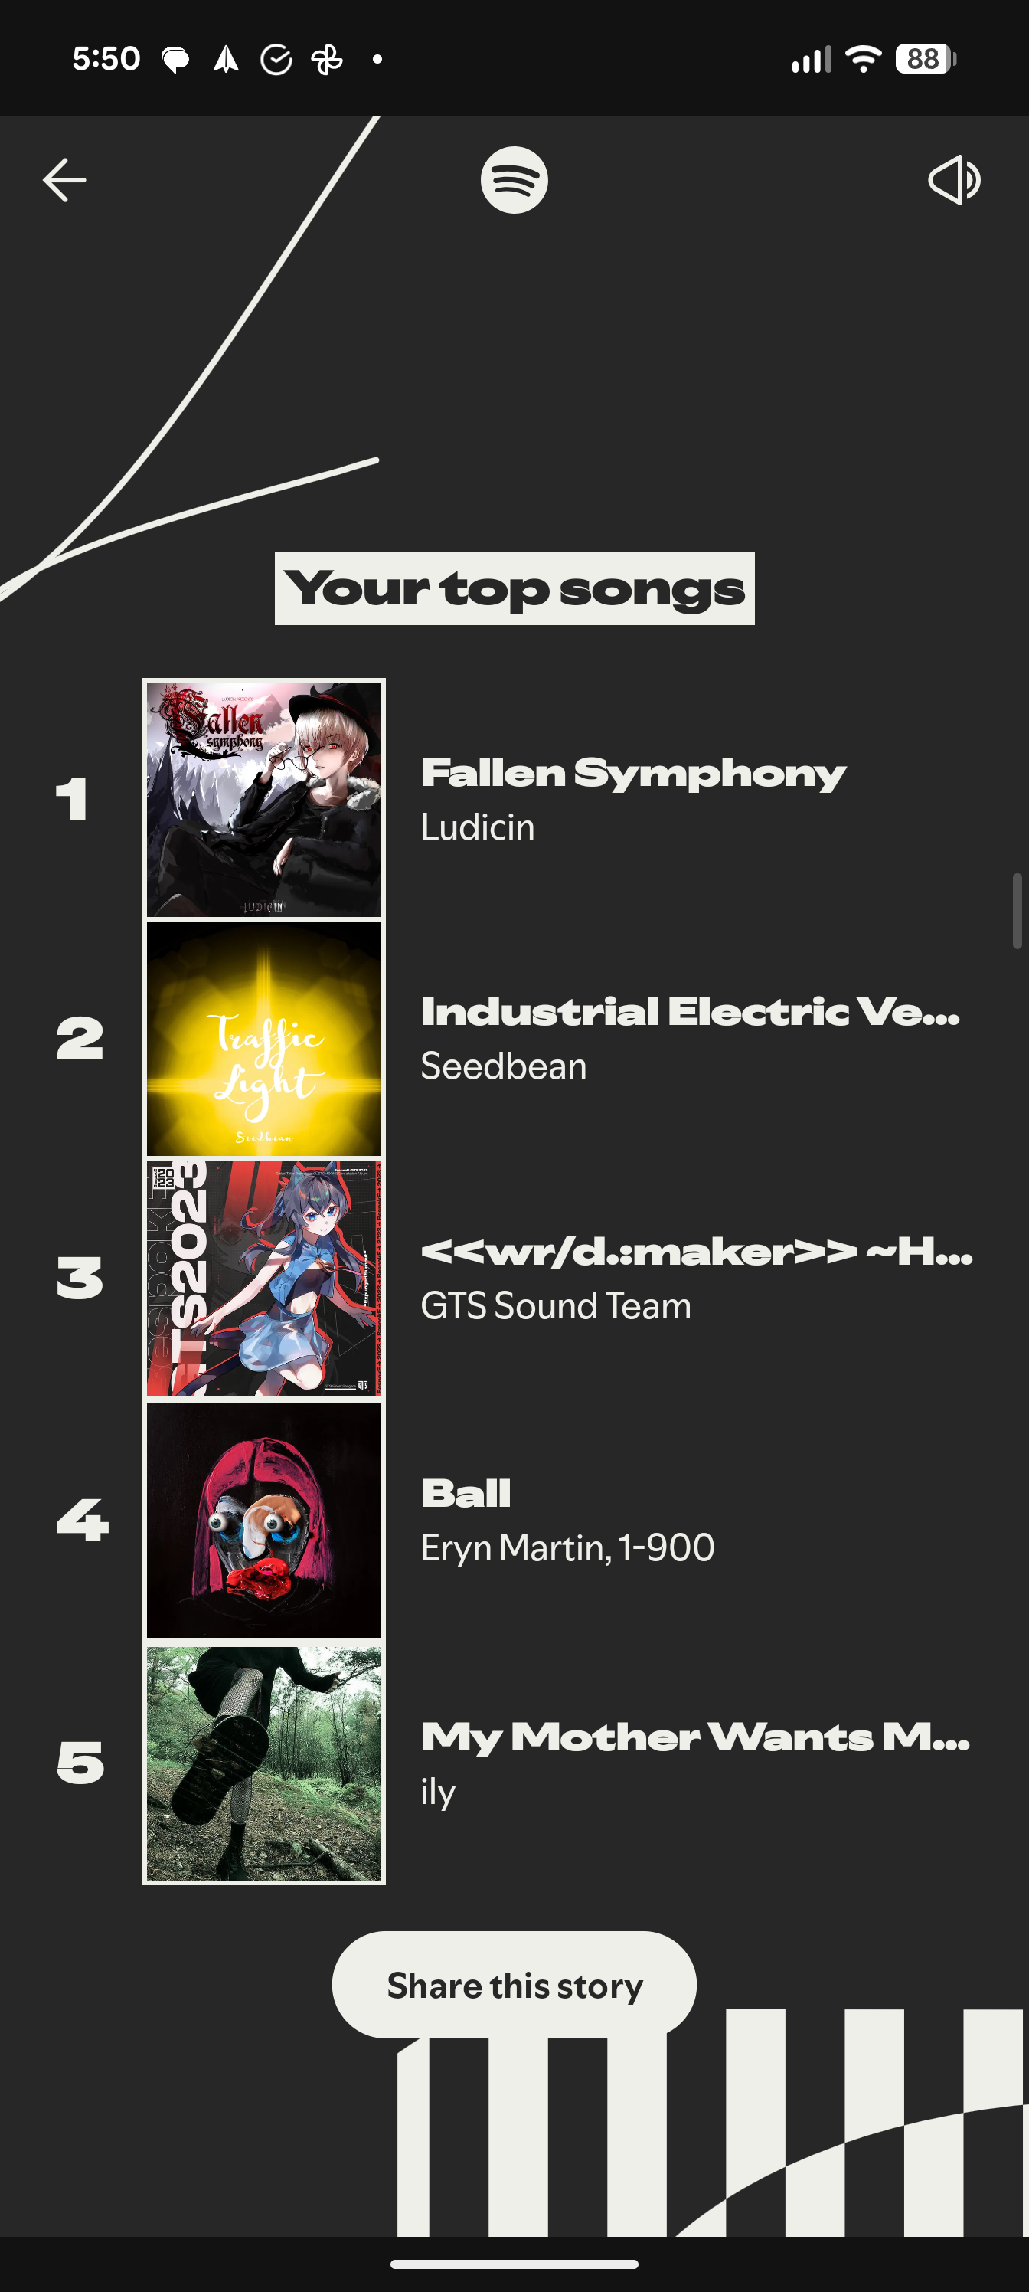Tap the back arrow icon

click(64, 180)
